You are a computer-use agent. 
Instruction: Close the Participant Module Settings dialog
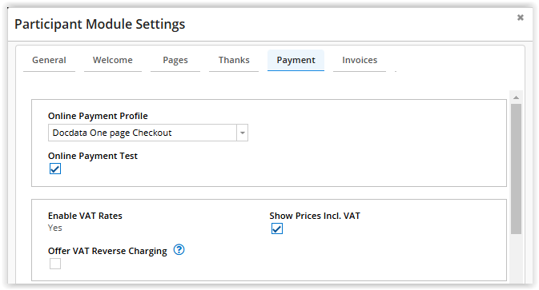pyautogui.click(x=520, y=18)
